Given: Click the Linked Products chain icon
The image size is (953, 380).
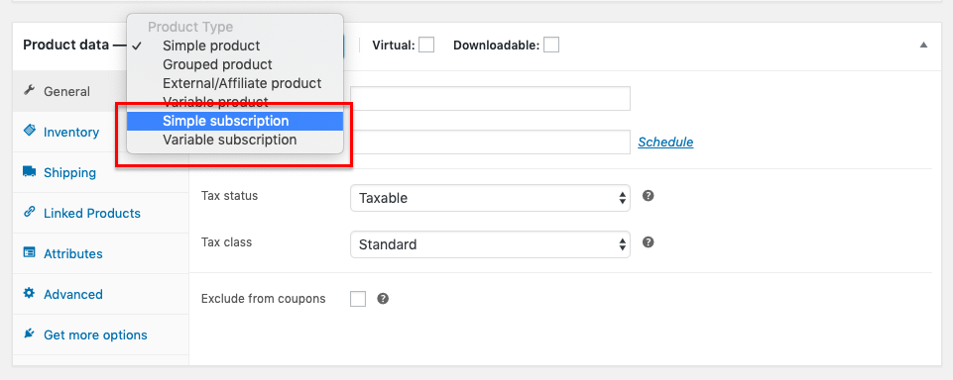Looking at the screenshot, I should pos(29,213).
